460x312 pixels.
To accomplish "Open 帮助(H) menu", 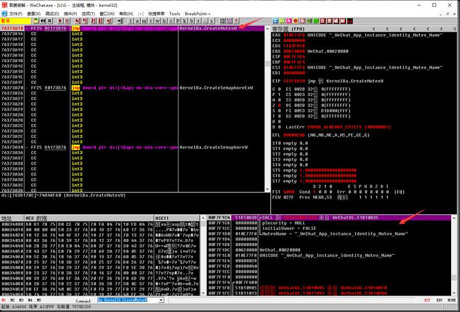I will (126, 14).
